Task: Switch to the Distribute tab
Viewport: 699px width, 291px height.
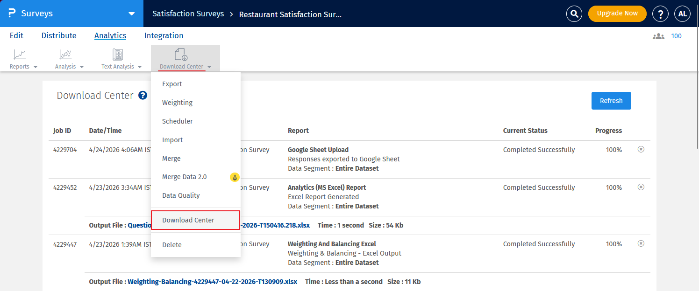Action: point(59,35)
